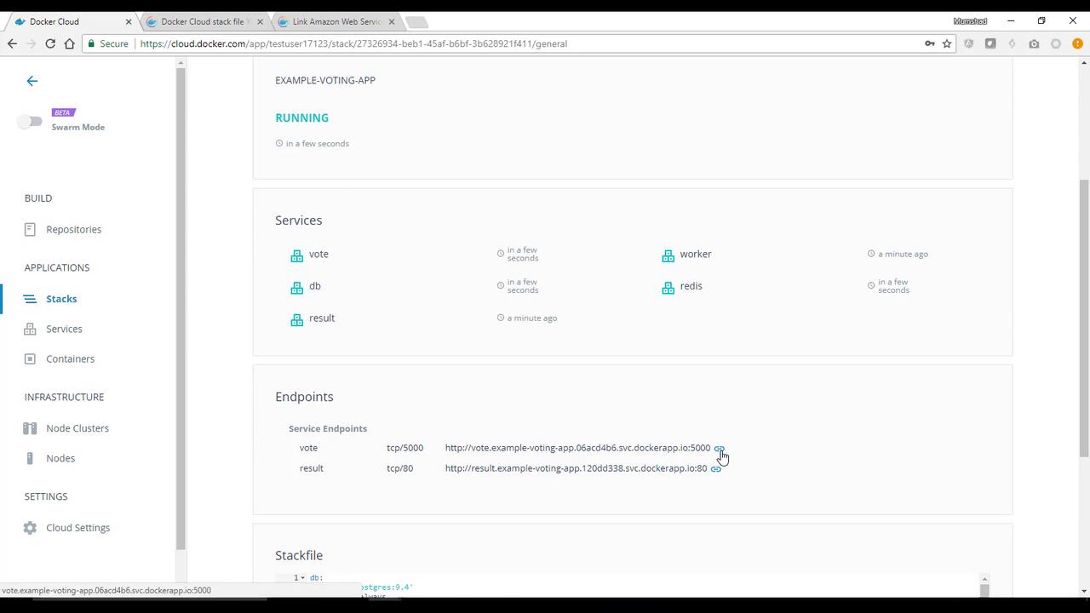Select the Docker Cloud browser tab
The height and width of the screenshot is (613, 1090).
coord(72,21)
